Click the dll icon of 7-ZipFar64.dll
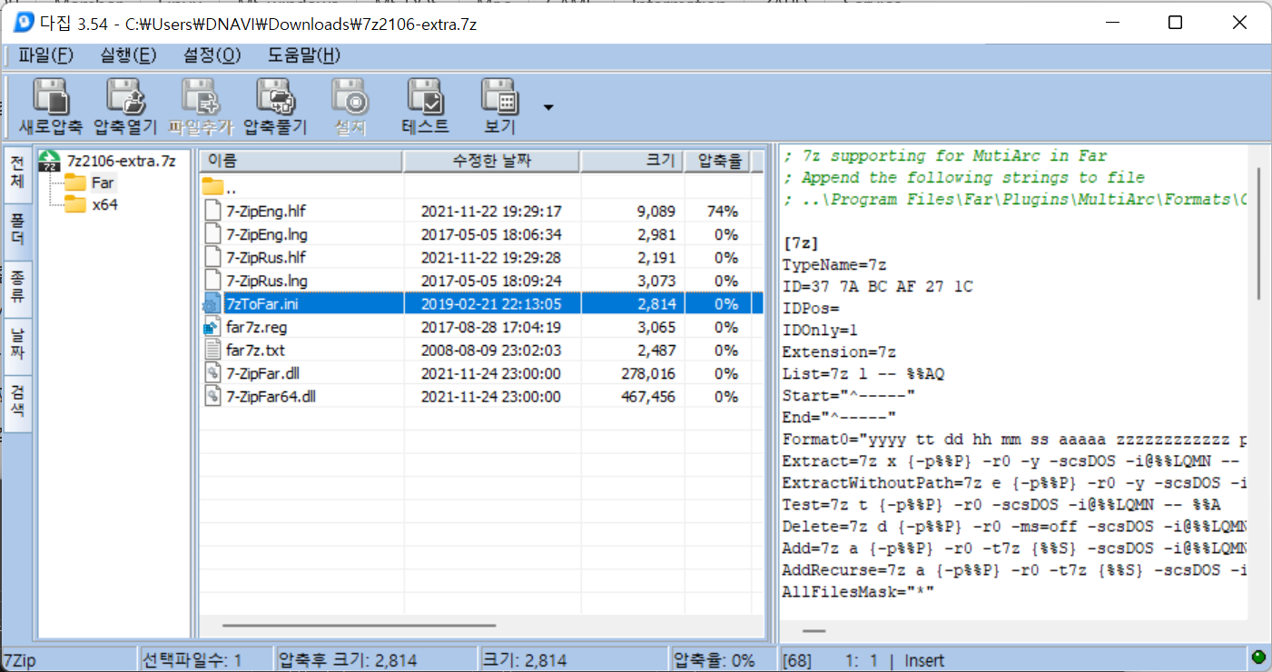This screenshot has width=1272, height=672. [212, 397]
